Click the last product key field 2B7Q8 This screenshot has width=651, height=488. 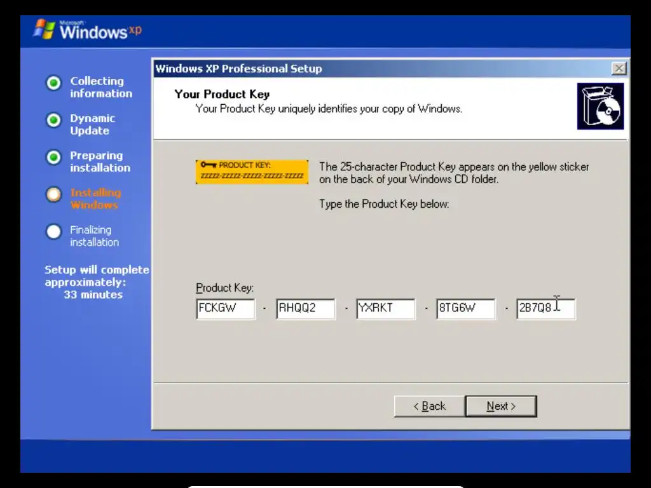click(546, 309)
